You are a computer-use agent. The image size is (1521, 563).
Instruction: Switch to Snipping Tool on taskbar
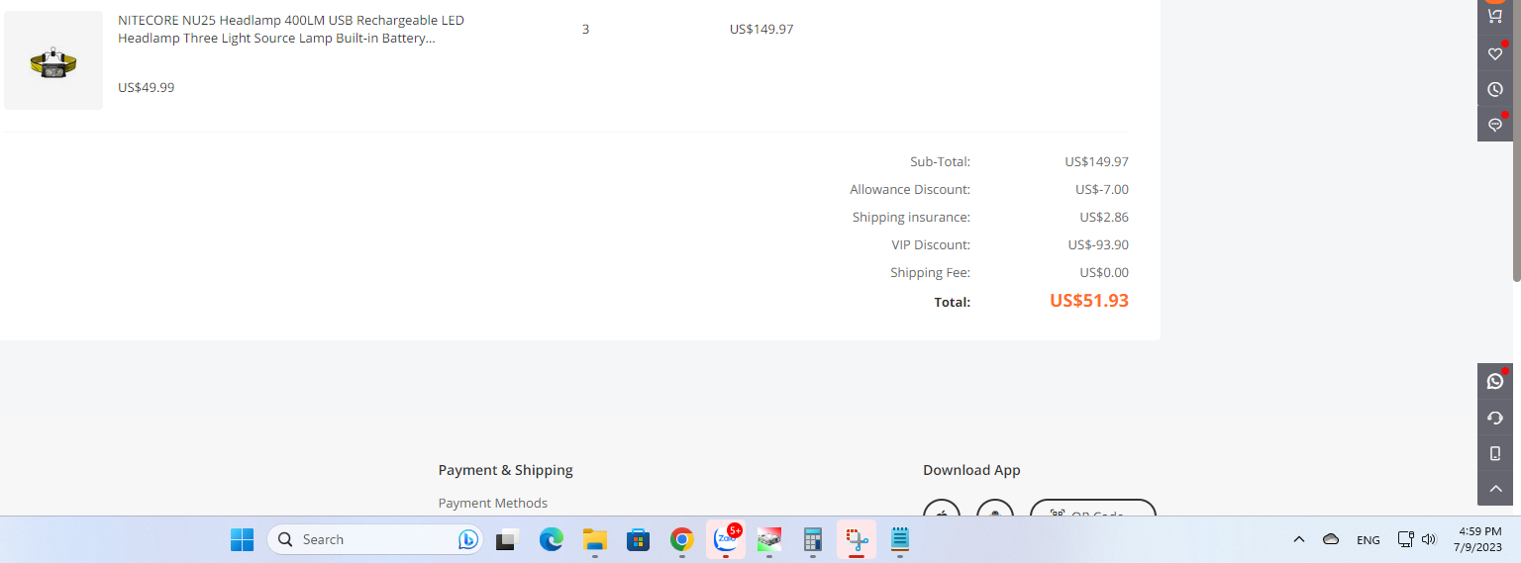[x=857, y=539]
